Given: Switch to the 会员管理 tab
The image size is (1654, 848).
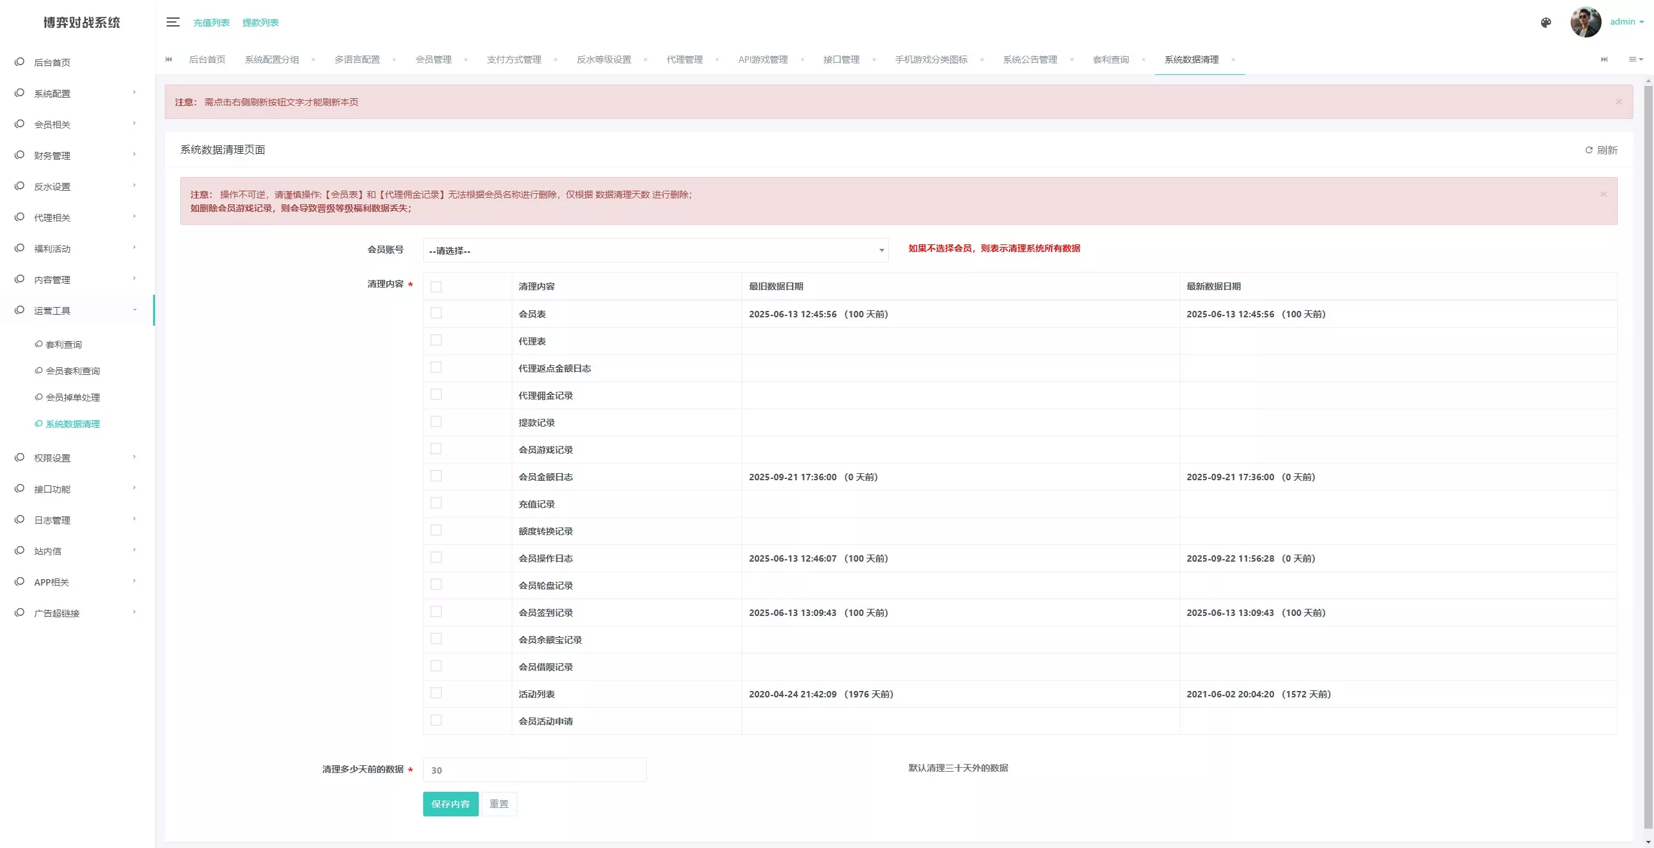Looking at the screenshot, I should 434,59.
